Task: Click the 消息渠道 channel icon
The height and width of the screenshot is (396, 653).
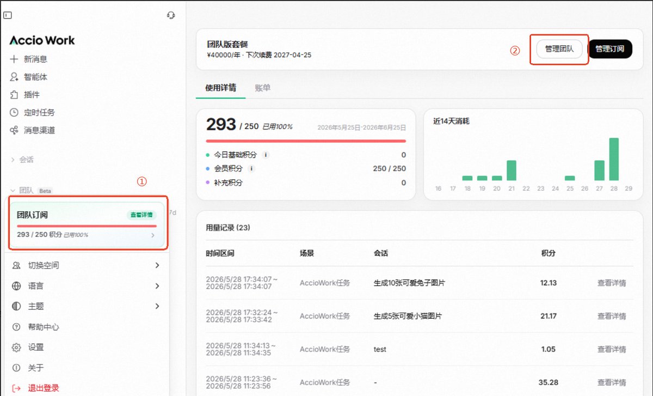Action: [15, 130]
